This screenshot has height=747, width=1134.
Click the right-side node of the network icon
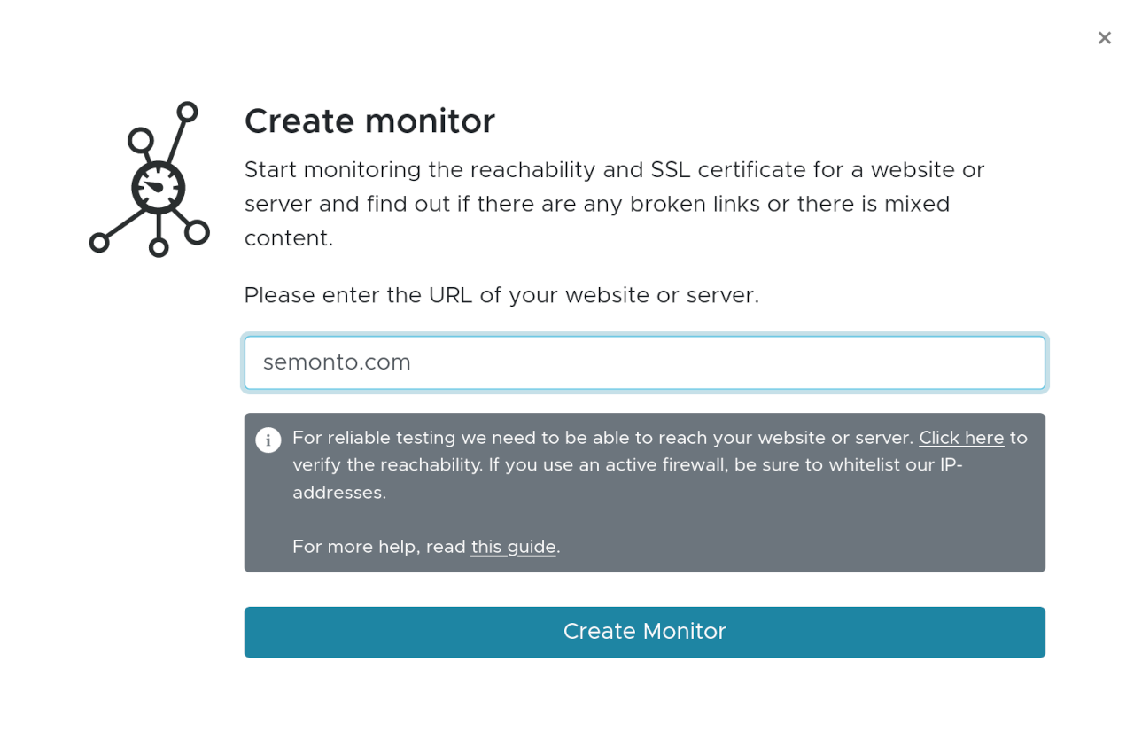pyautogui.click(x=198, y=232)
